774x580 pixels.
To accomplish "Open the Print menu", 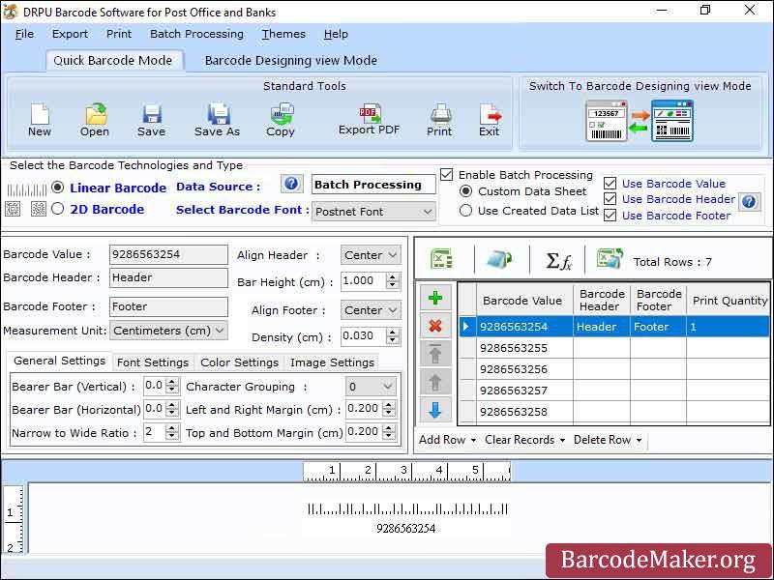I will [119, 34].
